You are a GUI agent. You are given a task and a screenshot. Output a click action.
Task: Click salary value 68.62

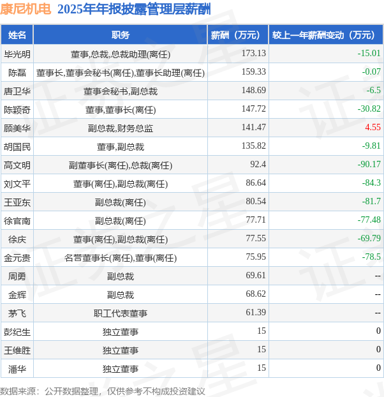point(256,294)
